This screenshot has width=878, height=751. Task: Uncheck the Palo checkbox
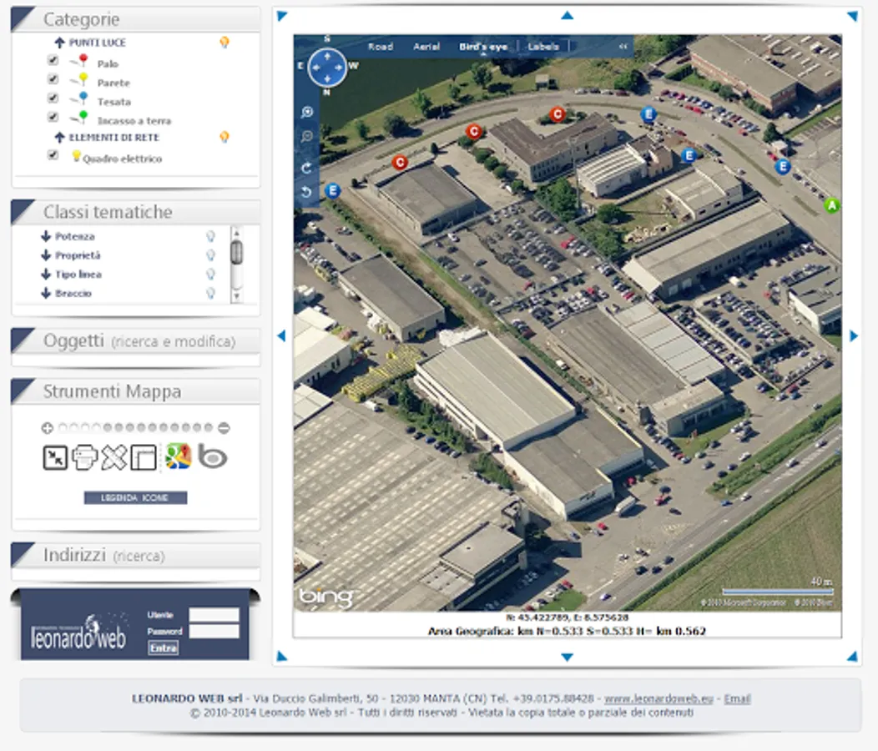tap(53, 60)
